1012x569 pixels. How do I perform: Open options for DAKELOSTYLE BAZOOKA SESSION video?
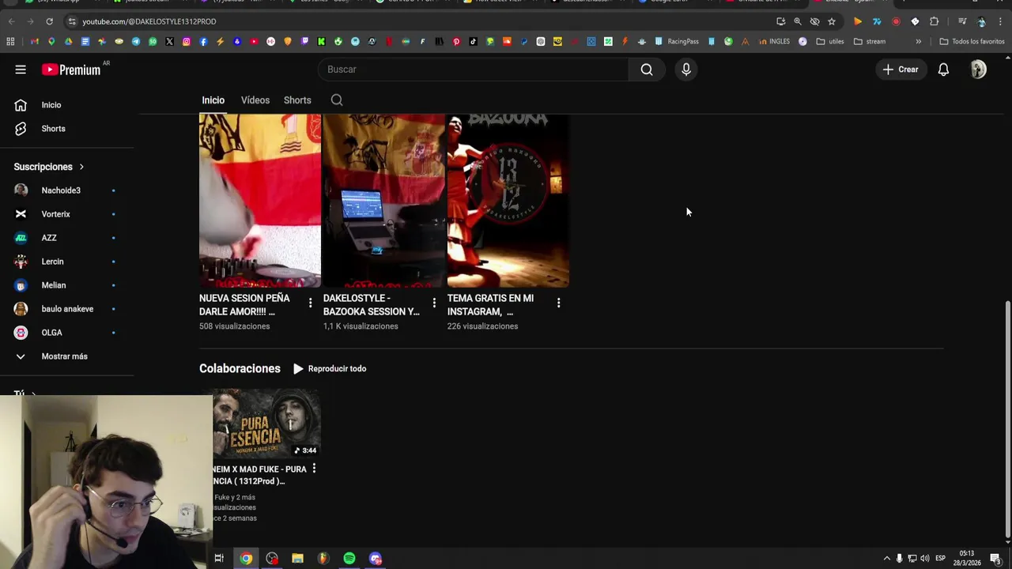tap(434, 303)
